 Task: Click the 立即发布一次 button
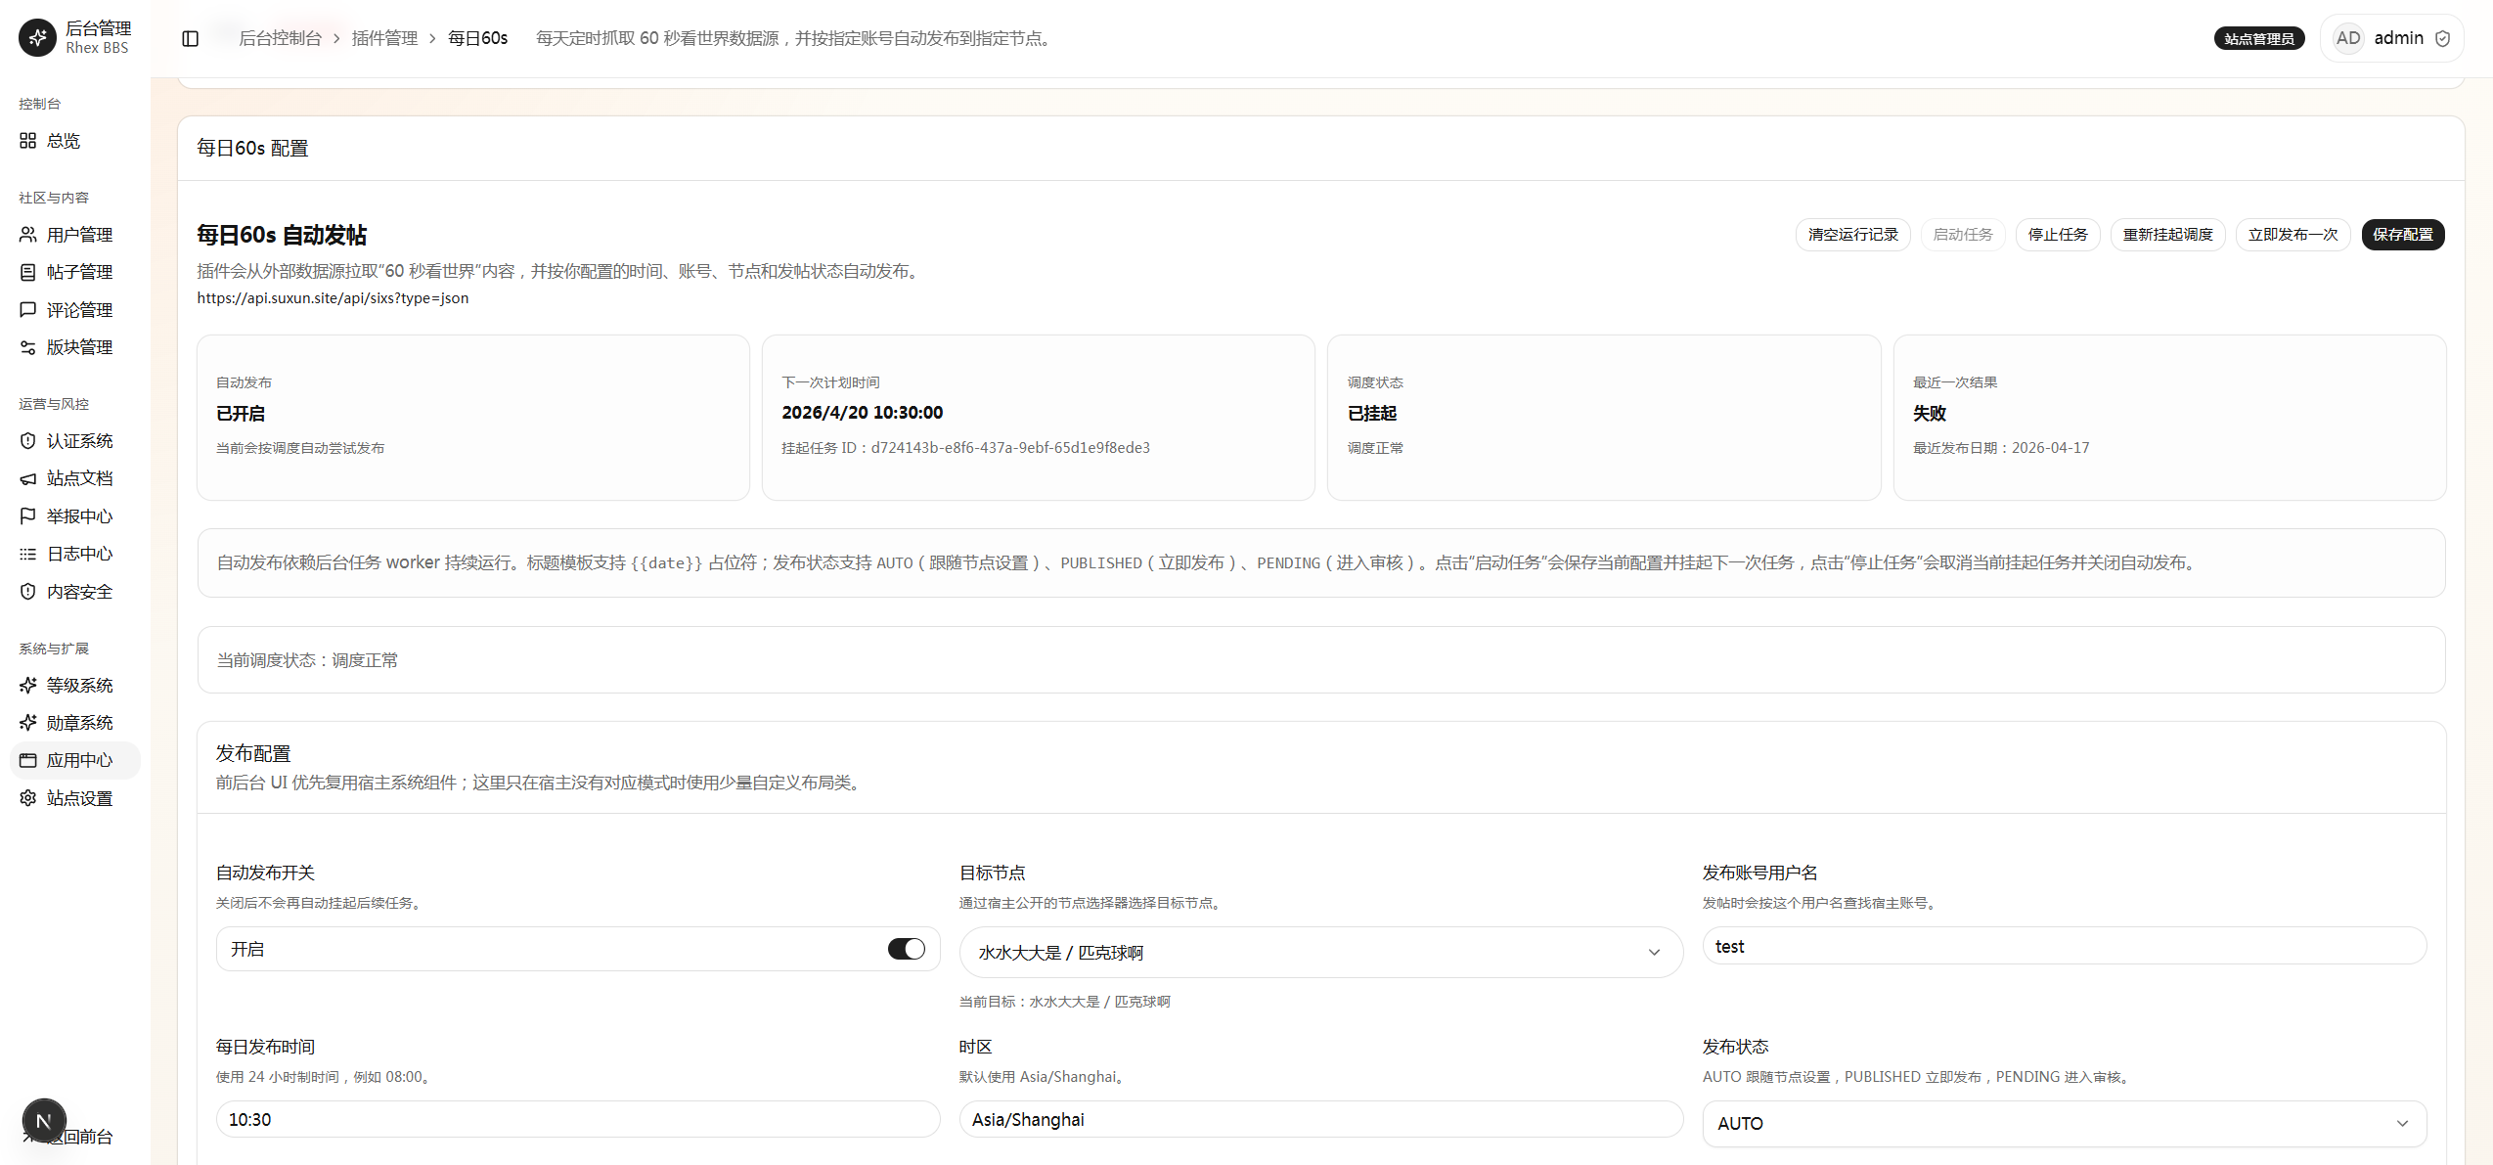(2293, 235)
